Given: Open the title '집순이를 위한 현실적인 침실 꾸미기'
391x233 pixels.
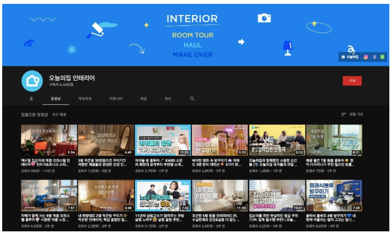Looking at the screenshot, I should [x=274, y=218].
